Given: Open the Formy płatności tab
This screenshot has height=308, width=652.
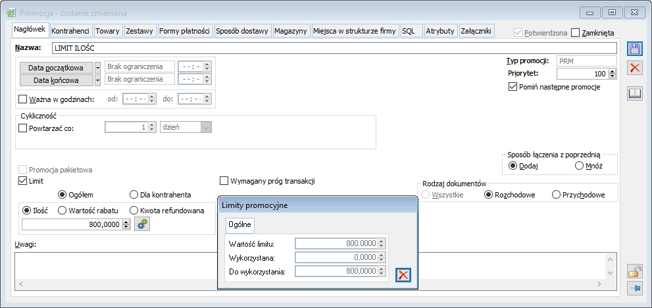Looking at the screenshot, I should click(x=184, y=31).
